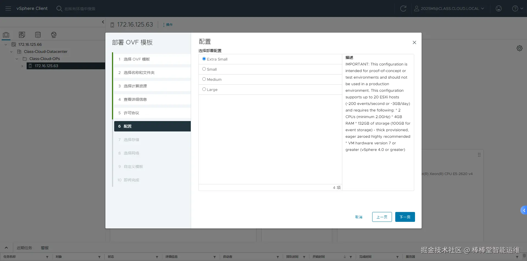Open the blue side panel arrow tab
Image resolution: width=527 pixels, height=261 pixels.
tap(524, 210)
